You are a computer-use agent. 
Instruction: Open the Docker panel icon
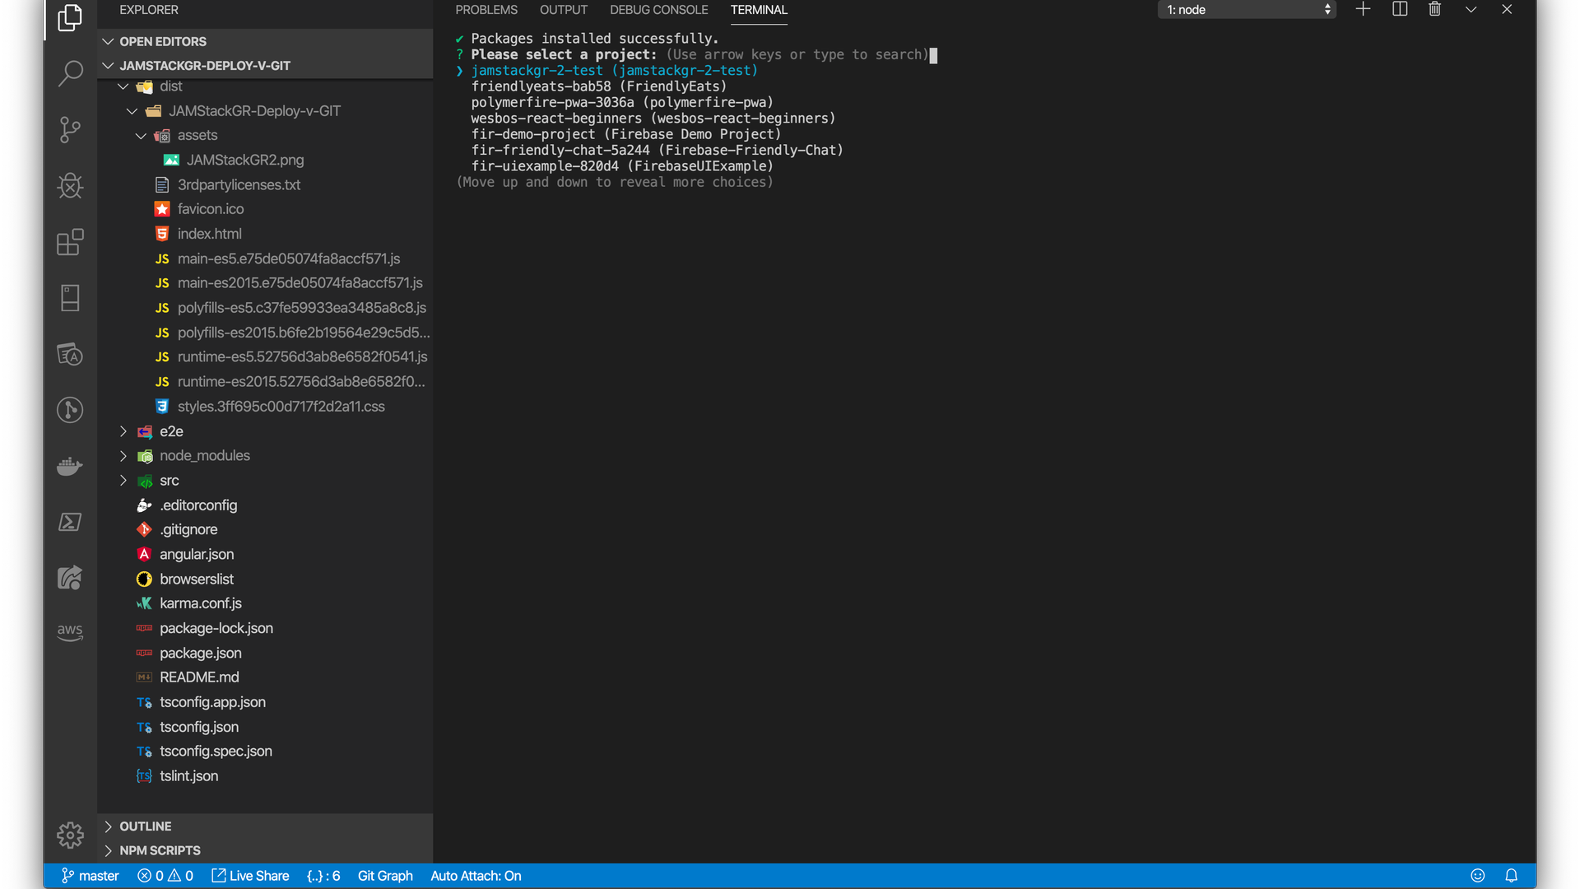point(70,466)
